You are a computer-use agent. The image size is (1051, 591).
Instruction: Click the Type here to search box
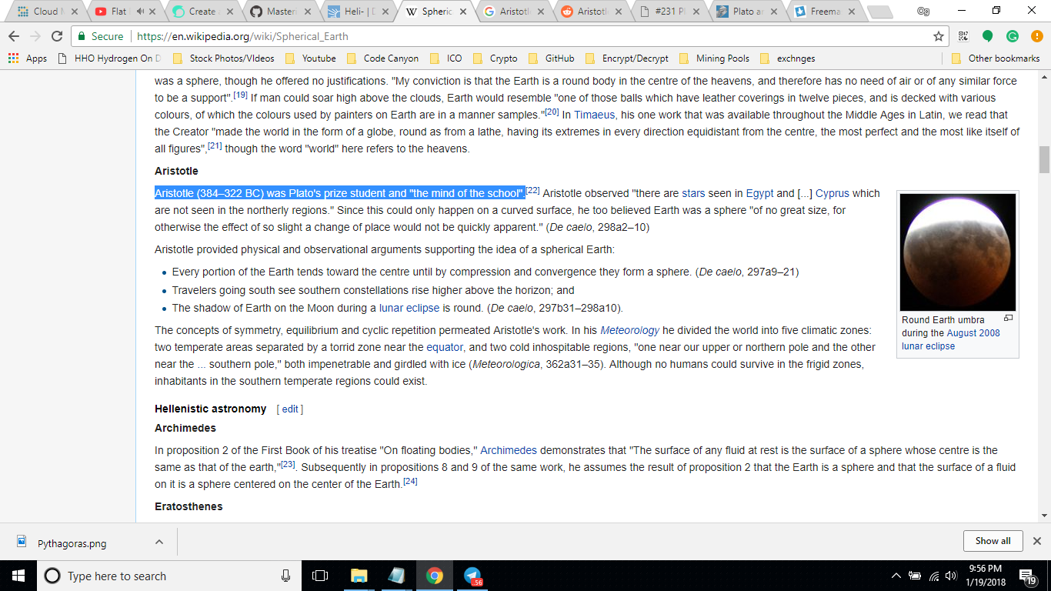(168, 576)
